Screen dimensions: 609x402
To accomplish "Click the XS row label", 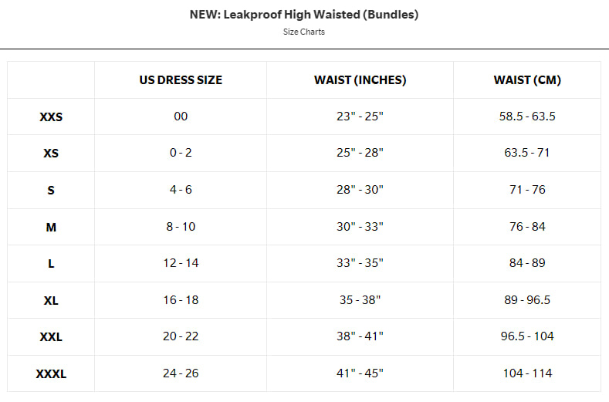I will (51, 154).
